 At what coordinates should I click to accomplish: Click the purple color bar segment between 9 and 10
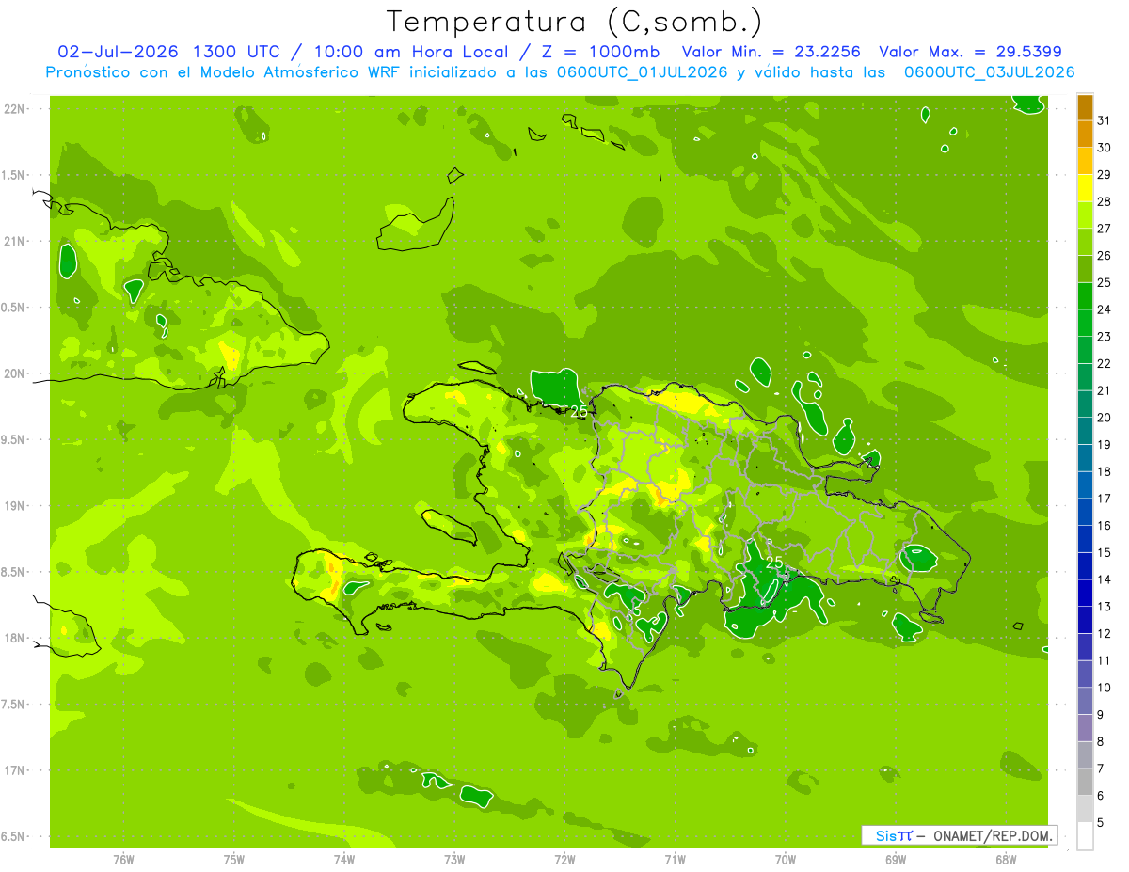[x=1085, y=701]
